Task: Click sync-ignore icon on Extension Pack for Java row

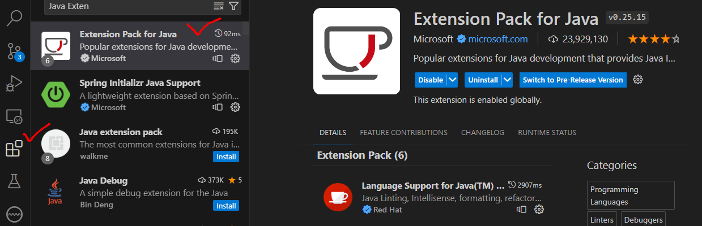Action: point(218,58)
